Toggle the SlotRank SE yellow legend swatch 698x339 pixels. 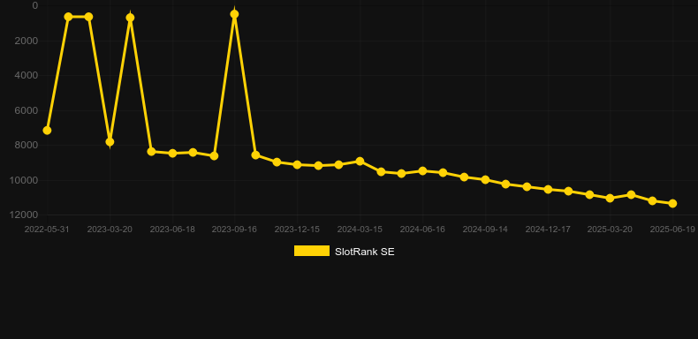pos(312,251)
